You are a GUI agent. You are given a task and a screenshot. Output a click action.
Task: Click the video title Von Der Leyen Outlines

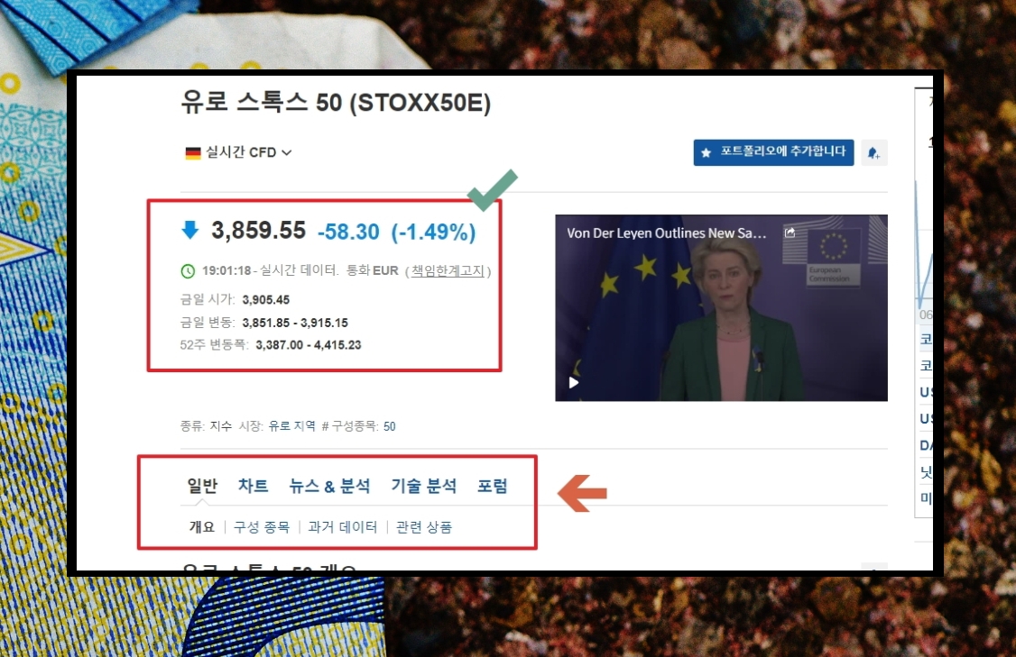coord(666,233)
